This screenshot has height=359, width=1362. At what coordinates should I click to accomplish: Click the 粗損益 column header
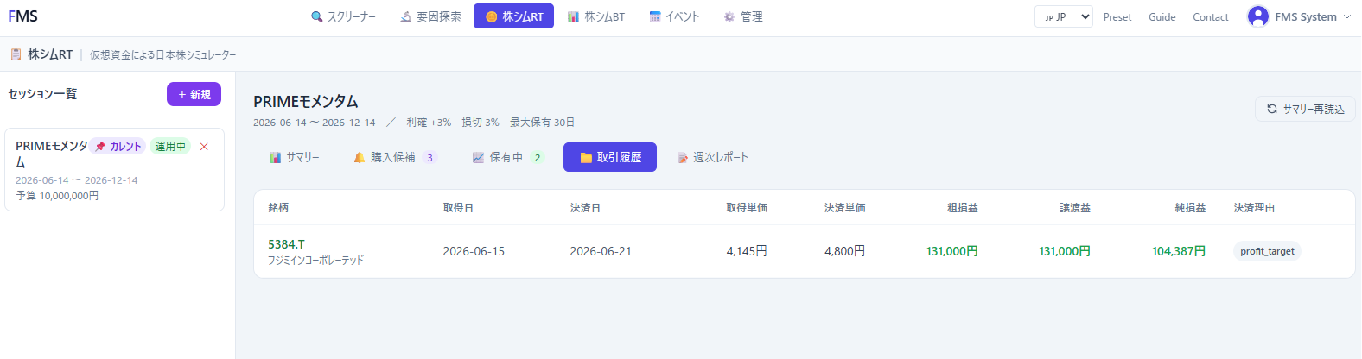963,208
